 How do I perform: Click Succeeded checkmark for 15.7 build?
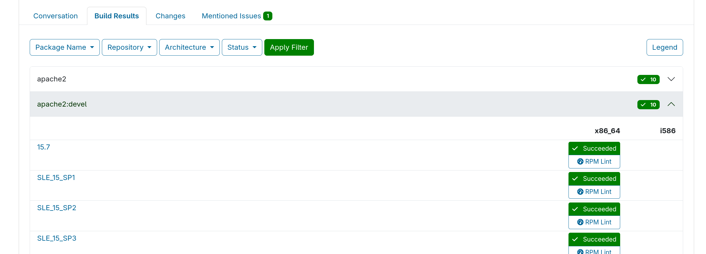pyautogui.click(x=575, y=149)
